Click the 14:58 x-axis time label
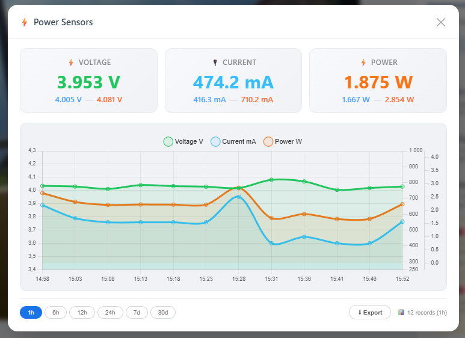This screenshot has height=338, width=465. [x=42, y=278]
